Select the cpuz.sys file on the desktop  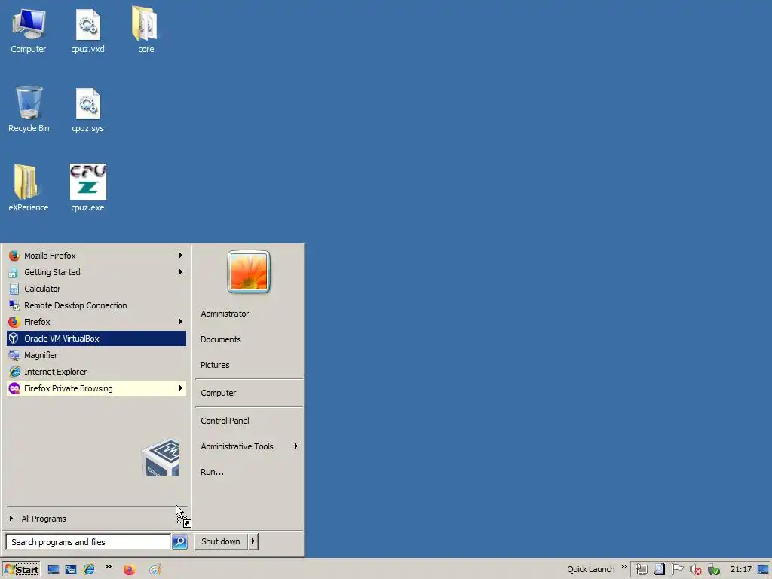(87, 110)
